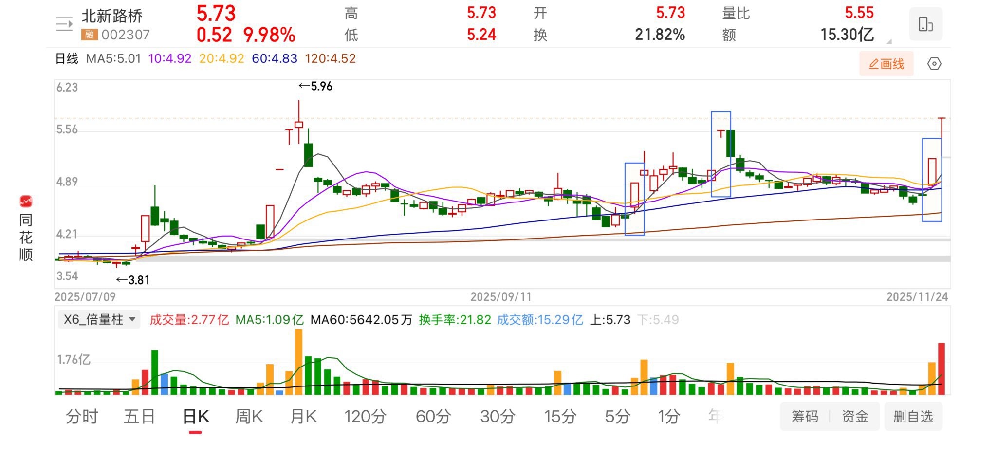The width and height of the screenshot is (997, 459).
Task: Click the 同花顺 red logo icon
Action: [x=26, y=201]
